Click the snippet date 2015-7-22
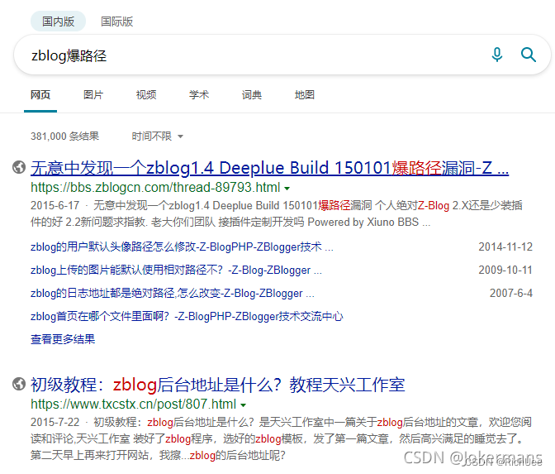Image resolution: width=555 pixels, height=474 pixels. (x=55, y=422)
